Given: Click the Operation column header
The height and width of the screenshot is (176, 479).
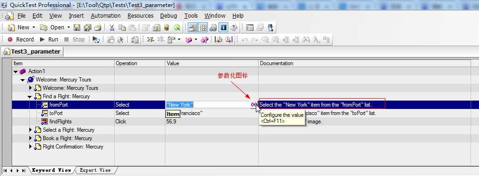Looking at the screenshot, I should point(140,63).
